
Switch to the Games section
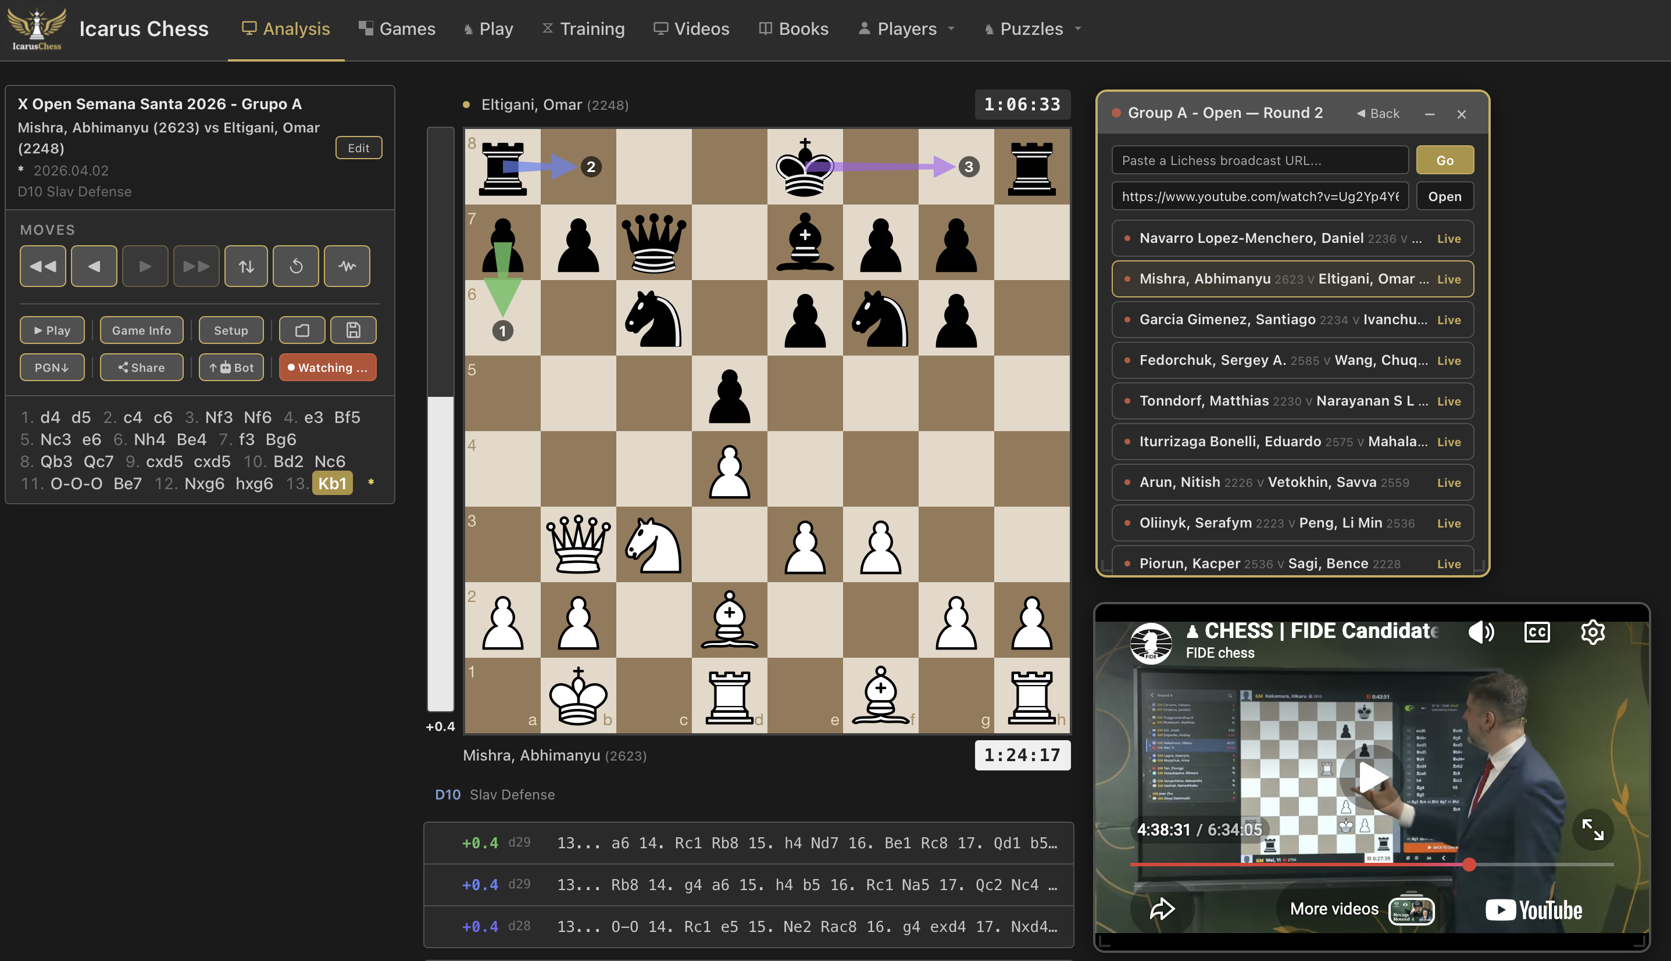point(397,28)
